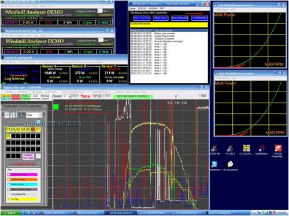Click the 1 Wh reading in second Windmill Analyzer
Viewport: 289px width, 216px height.
68,52
